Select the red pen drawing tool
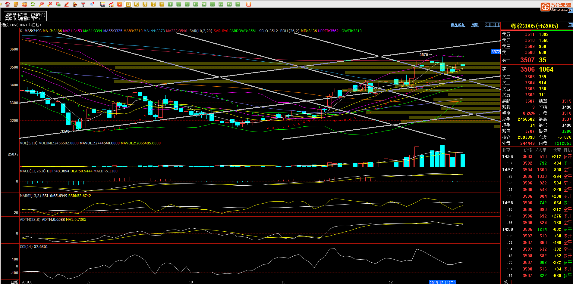573x284 pixels. click(67, 4)
